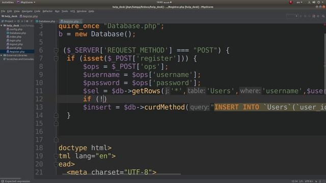Open the Run menu
Viewport: 326px width, 183px height.
57,11
